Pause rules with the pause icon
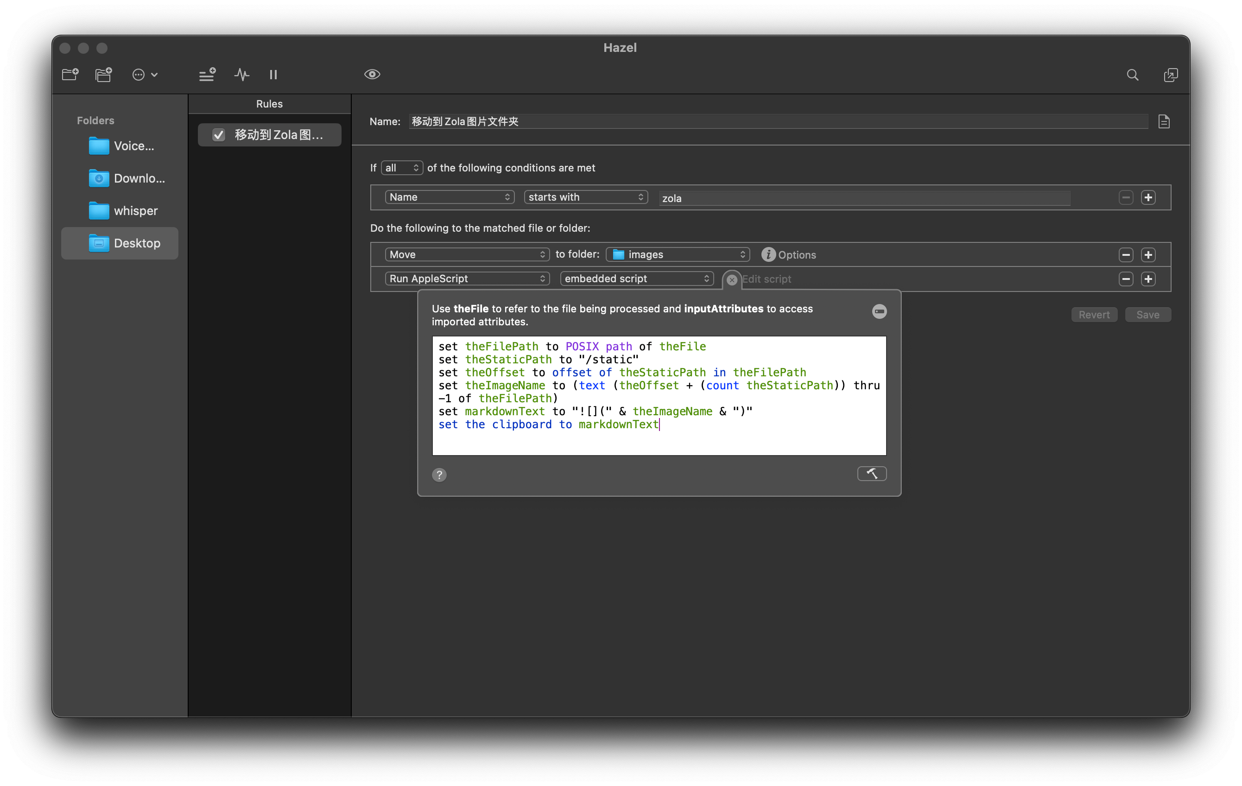The width and height of the screenshot is (1242, 786). pos(273,75)
